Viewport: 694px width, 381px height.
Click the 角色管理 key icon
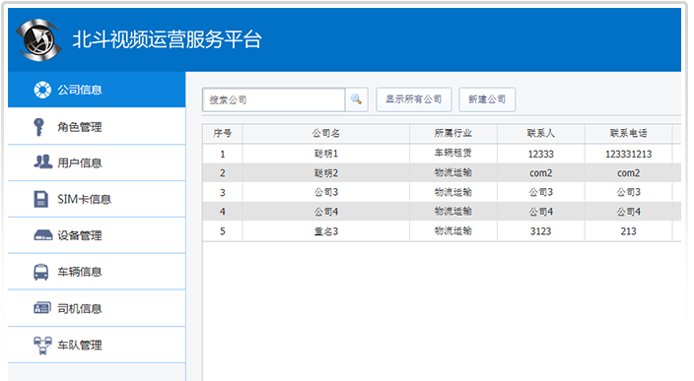pyautogui.click(x=39, y=127)
